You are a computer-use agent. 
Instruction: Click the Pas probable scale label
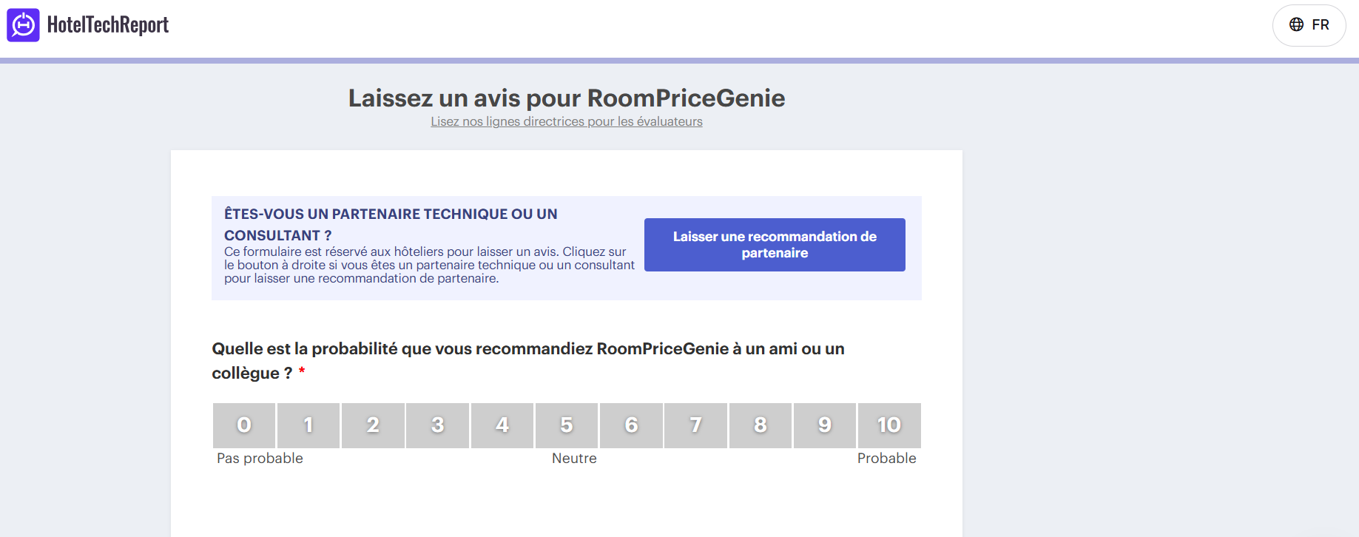click(x=260, y=459)
